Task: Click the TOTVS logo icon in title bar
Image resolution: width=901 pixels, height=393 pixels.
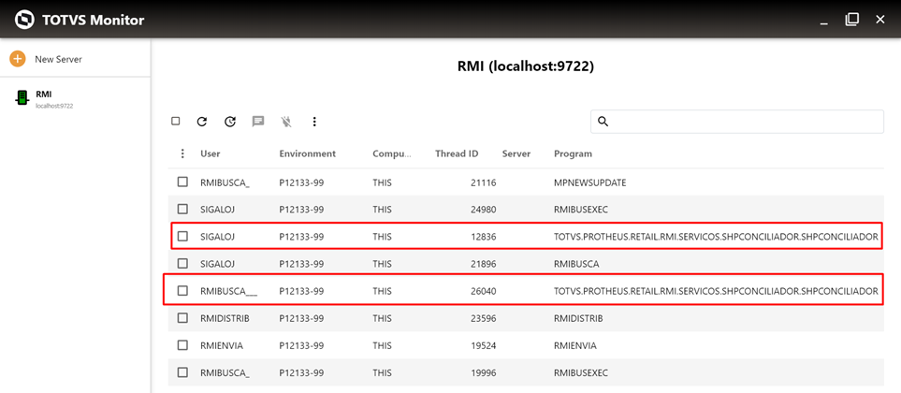Action: pyautogui.click(x=24, y=20)
